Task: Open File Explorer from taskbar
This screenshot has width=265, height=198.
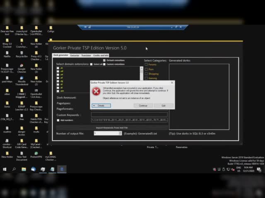Action: click(24, 169)
